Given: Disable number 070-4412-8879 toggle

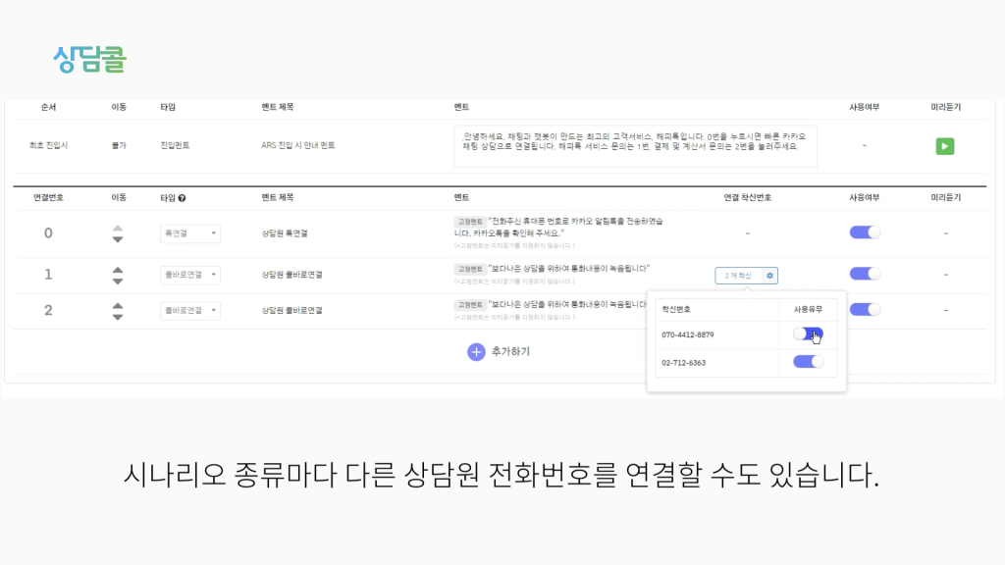Looking at the screenshot, I should pyautogui.click(x=809, y=334).
